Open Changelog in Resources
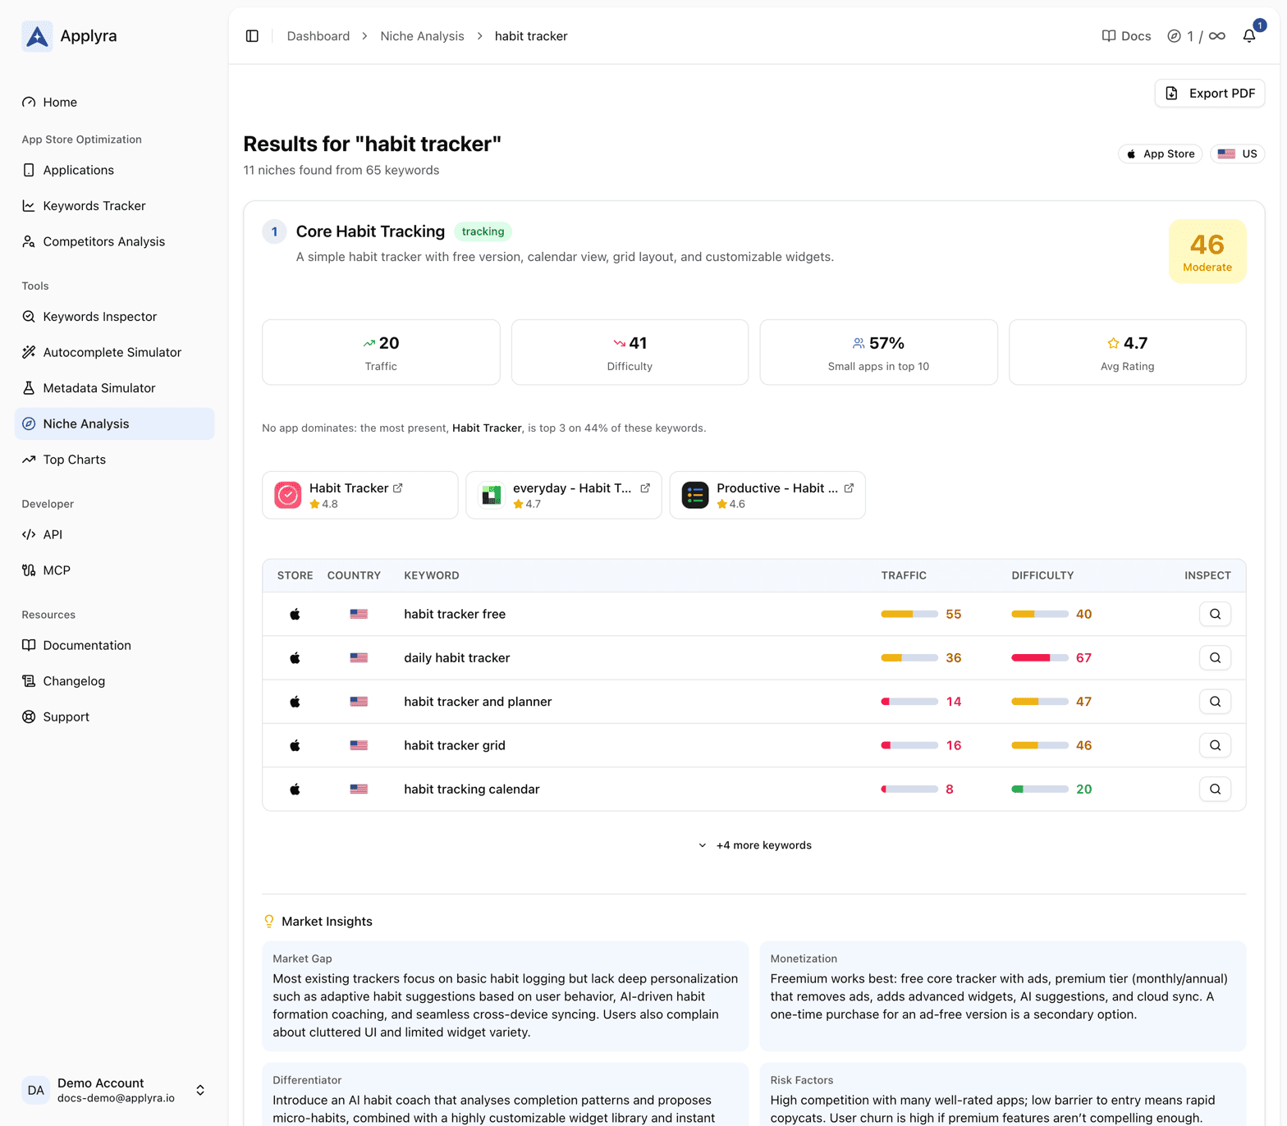The height and width of the screenshot is (1126, 1287). point(114,681)
